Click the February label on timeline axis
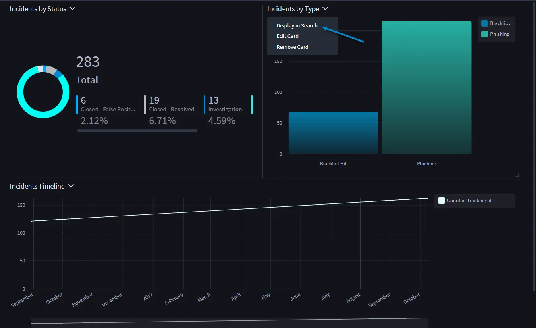536x328 pixels. click(x=174, y=299)
